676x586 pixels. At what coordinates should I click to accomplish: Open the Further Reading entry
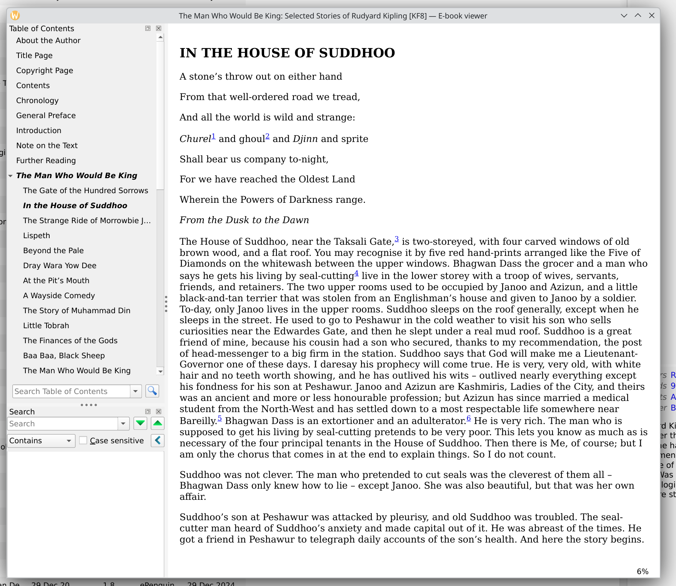tap(46, 160)
